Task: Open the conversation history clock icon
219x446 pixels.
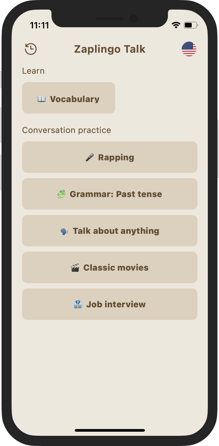Action: coord(30,49)
